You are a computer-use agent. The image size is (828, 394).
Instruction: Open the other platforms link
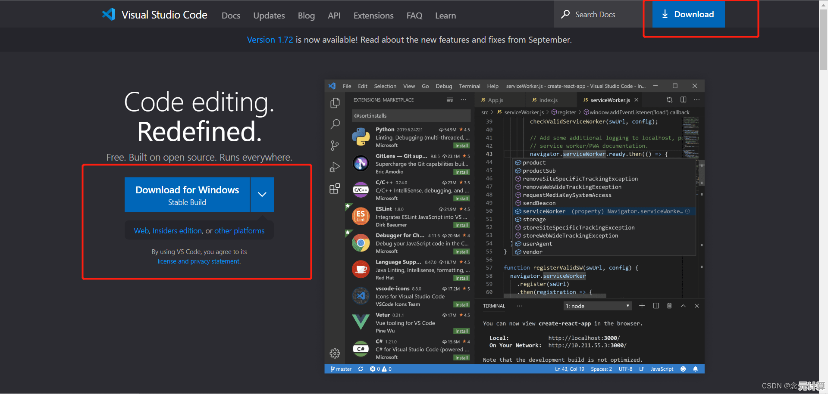(239, 231)
